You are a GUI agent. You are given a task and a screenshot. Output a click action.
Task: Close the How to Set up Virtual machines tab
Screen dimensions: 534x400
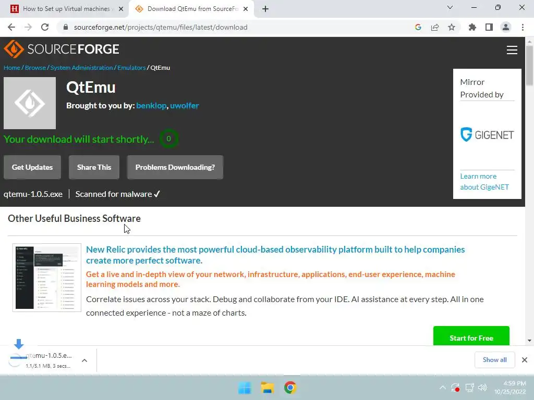(121, 9)
